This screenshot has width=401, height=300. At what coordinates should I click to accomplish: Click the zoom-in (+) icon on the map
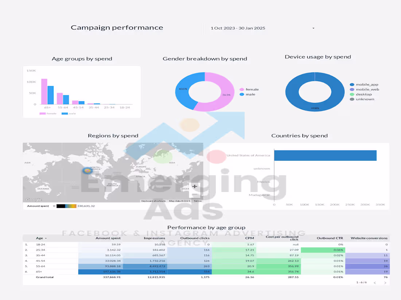pos(195,186)
